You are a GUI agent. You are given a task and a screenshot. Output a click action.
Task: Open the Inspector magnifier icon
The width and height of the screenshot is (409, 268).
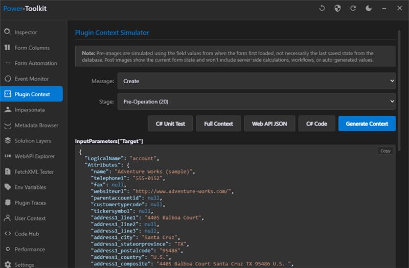click(x=7, y=32)
